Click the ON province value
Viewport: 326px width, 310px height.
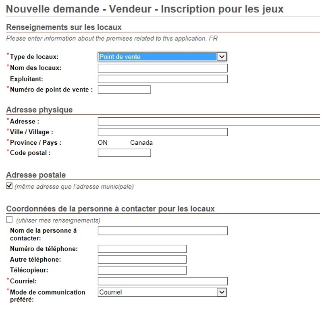[x=103, y=143]
